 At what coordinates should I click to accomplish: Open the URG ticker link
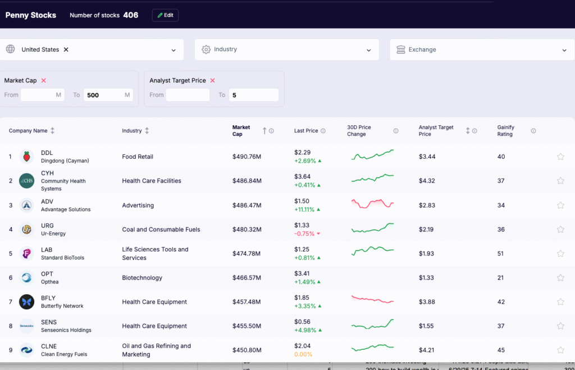(47, 226)
